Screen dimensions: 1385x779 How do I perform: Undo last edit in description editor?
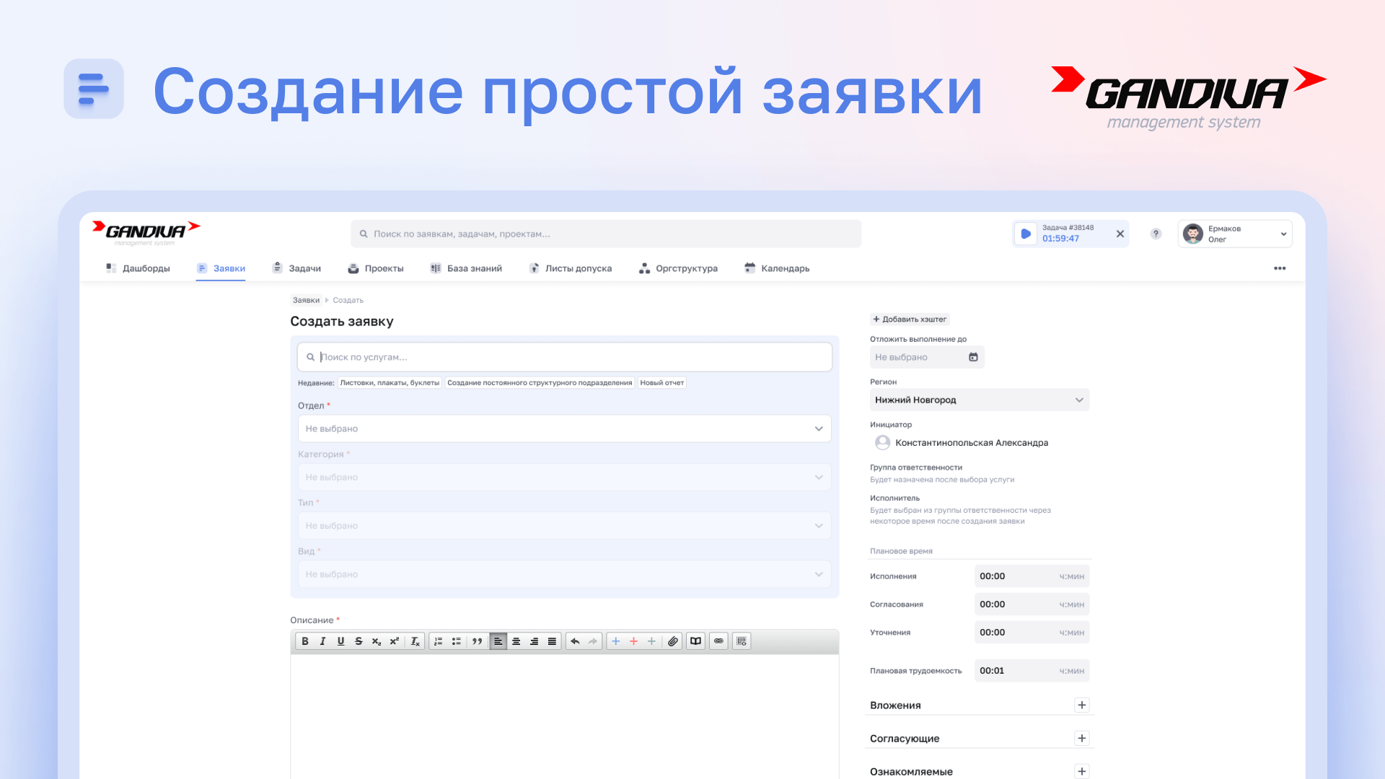click(575, 641)
